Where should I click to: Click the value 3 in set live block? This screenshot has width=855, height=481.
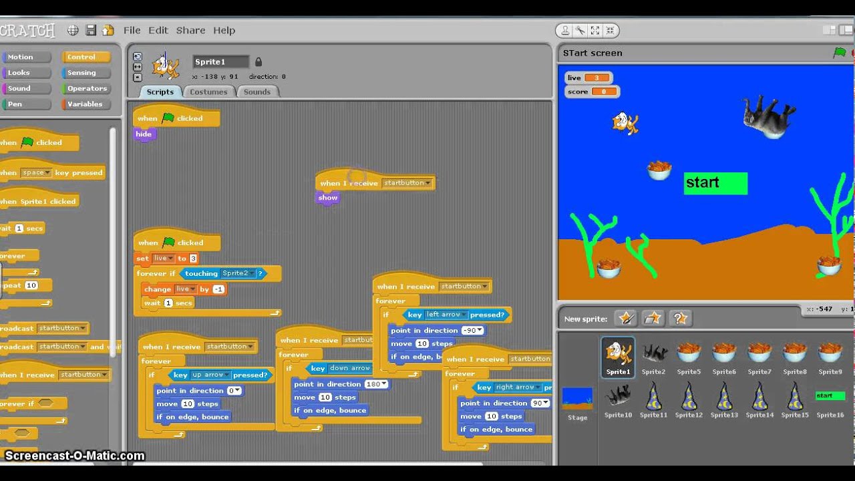point(193,259)
